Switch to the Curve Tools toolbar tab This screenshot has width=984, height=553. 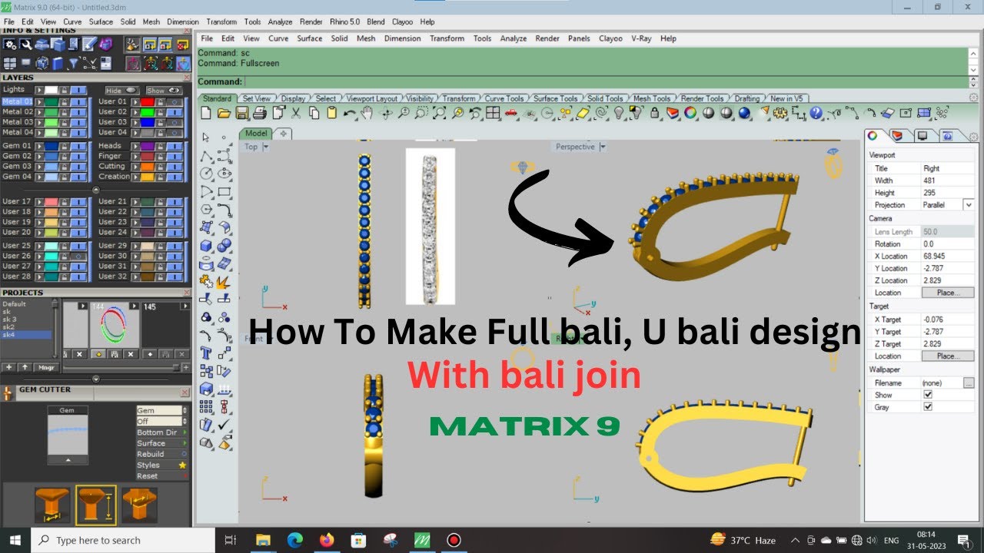point(504,98)
